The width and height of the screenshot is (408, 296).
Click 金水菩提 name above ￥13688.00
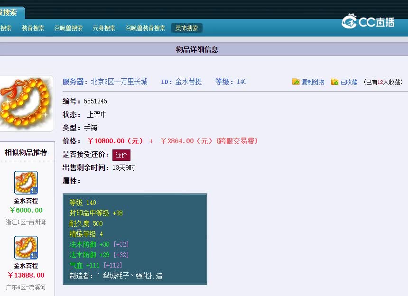pyautogui.click(x=26, y=266)
